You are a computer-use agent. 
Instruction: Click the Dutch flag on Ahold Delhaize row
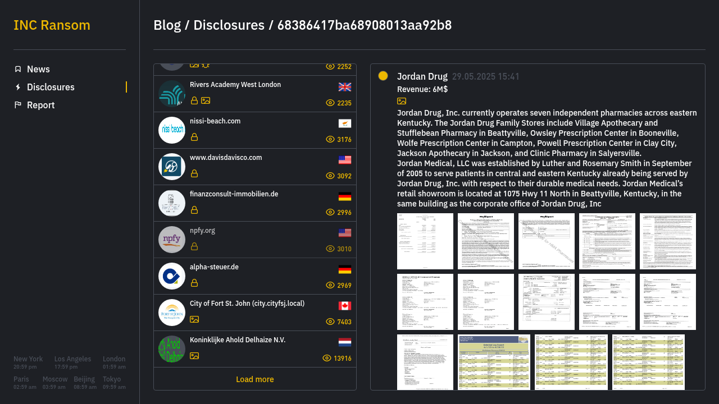[x=345, y=342]
